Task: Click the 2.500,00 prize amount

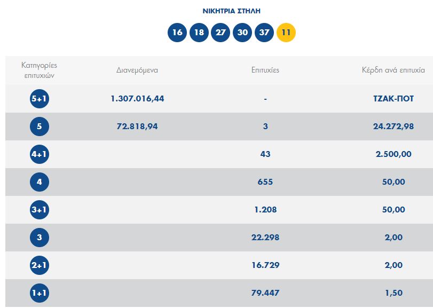Action: 393,154
